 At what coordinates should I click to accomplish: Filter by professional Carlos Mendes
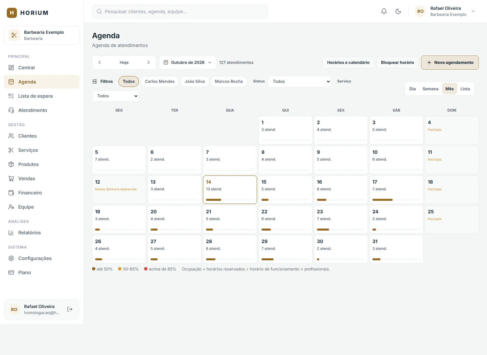click(x=160, y=81)
